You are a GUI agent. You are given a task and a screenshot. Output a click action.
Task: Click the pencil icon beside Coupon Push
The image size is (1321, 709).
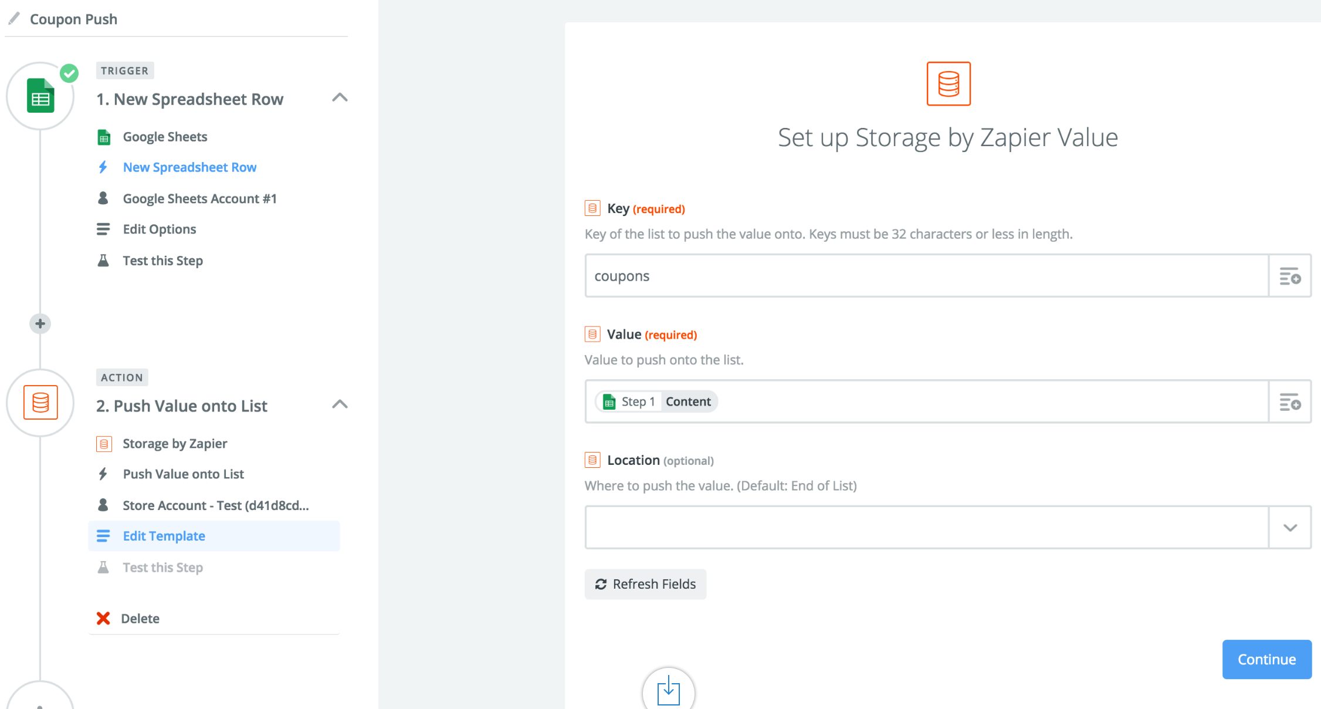coord(14,19)
